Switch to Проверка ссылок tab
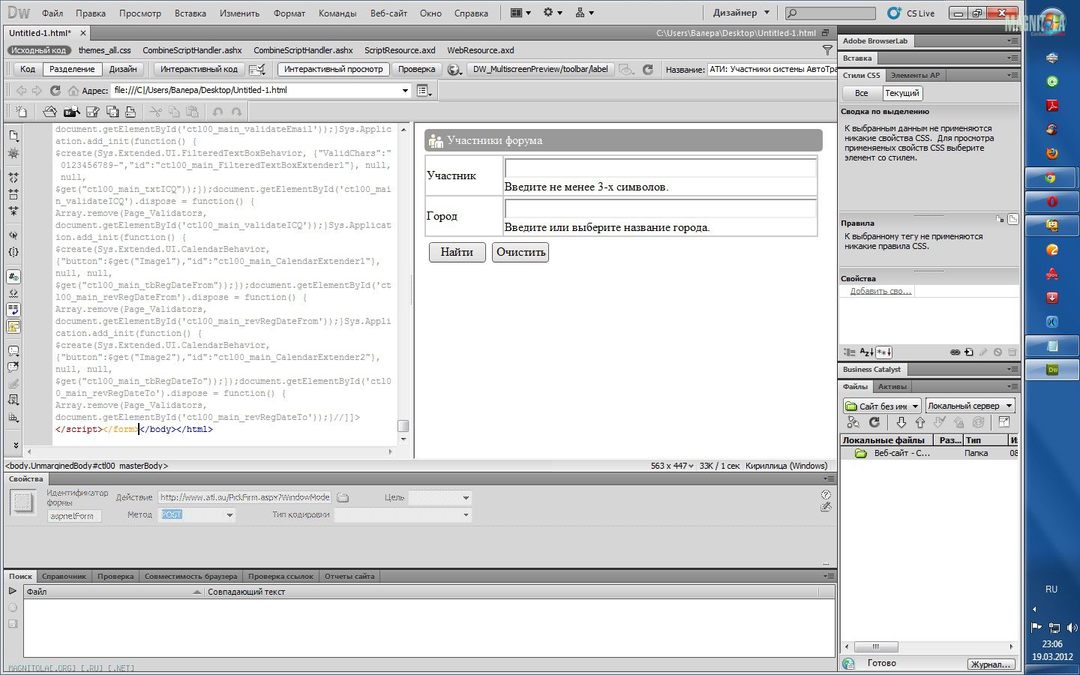Image resolution: width=1080 pixels, height=675 pixels. coord(280,576)
